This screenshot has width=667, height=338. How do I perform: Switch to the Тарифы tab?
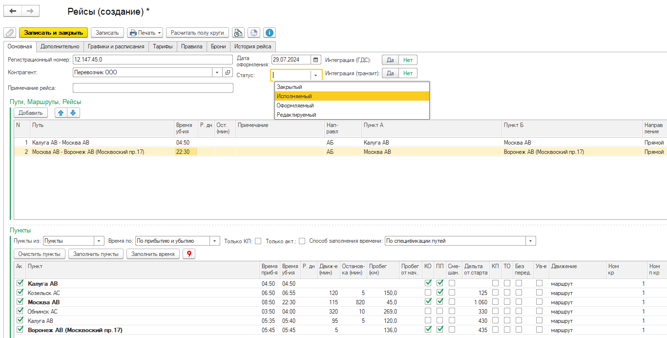point(163,47)
